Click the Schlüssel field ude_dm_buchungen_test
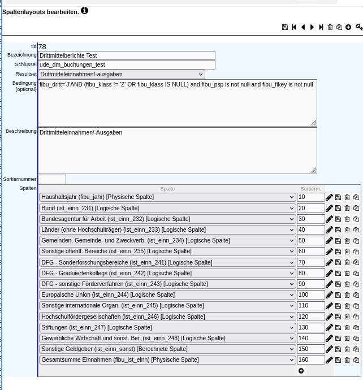Screen dimensions: 363x390 [127, 64]
